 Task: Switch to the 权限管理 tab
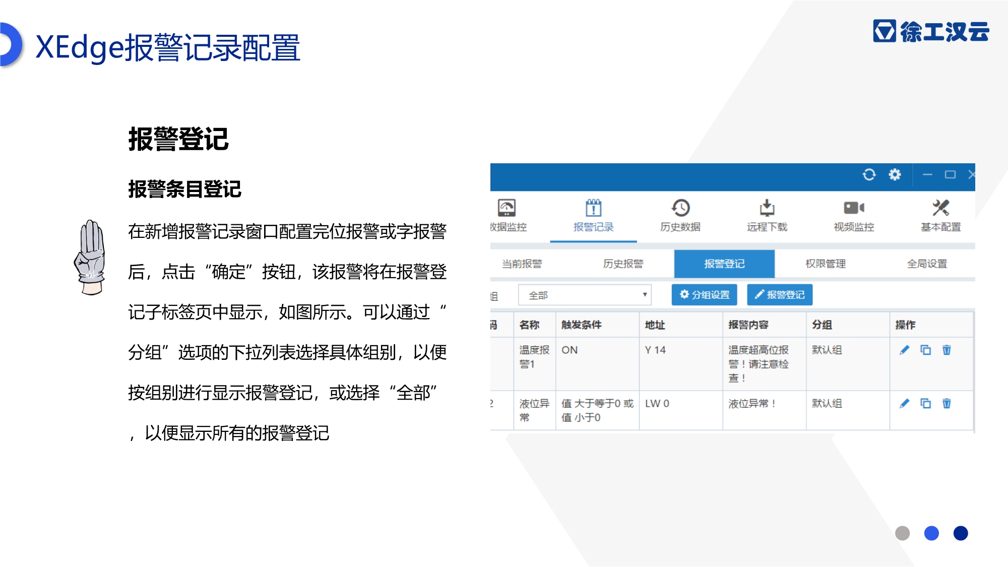click(826, 264)
